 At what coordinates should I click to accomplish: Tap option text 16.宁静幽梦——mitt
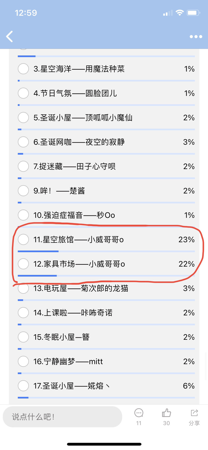click(x=68, y=361)
